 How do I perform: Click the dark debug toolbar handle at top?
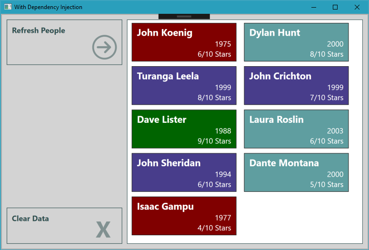coord(184,17)
